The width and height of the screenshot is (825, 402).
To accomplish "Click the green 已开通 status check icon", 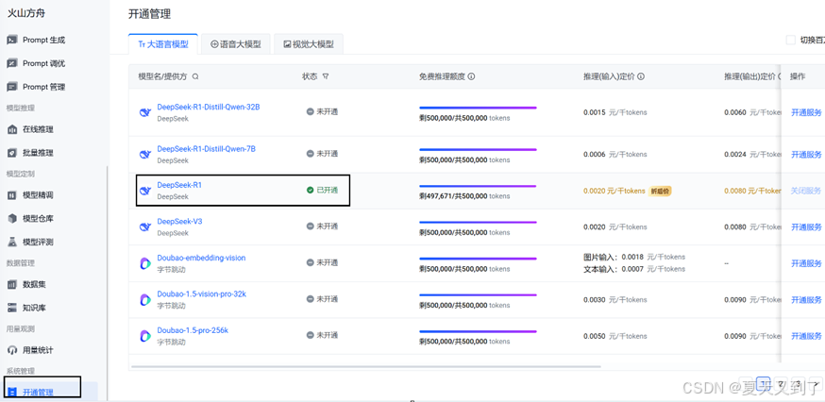I will click(311, 190).
